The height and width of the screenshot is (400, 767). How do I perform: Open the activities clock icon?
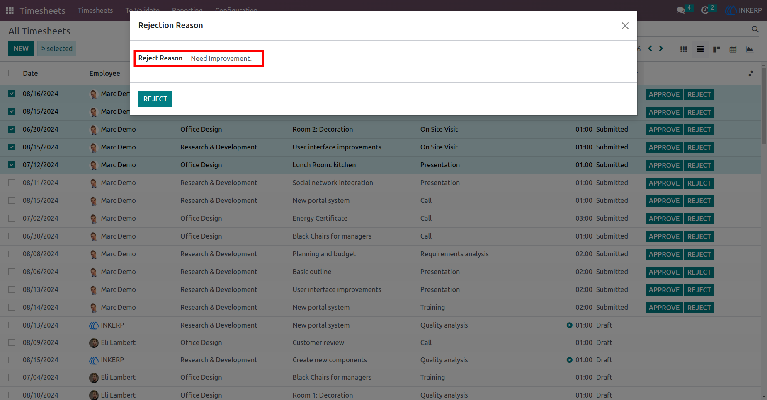pyautogui.click(x=705, y=10)
